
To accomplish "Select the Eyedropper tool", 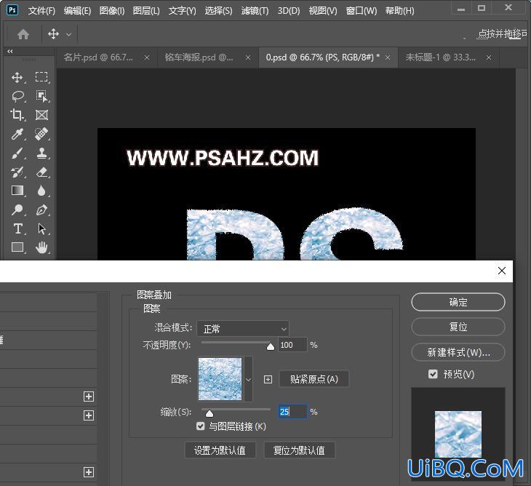I will 17,134.
